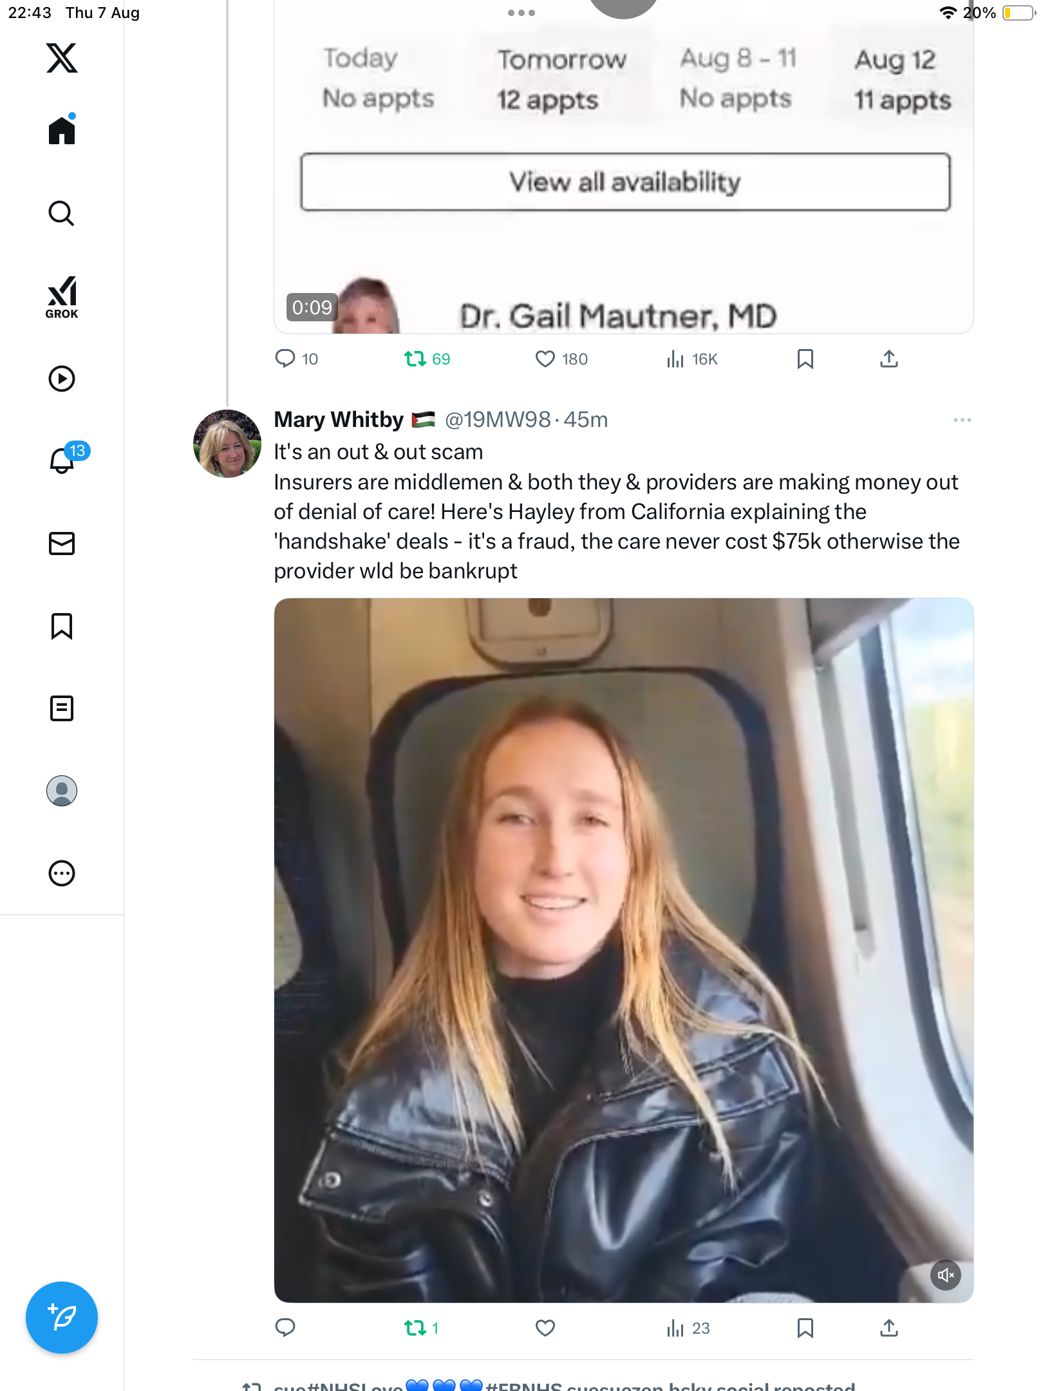This screenshot has width=1043, height=1391.
Task: Open Bookmarks in the sidebar
Action: click(62, 626)
